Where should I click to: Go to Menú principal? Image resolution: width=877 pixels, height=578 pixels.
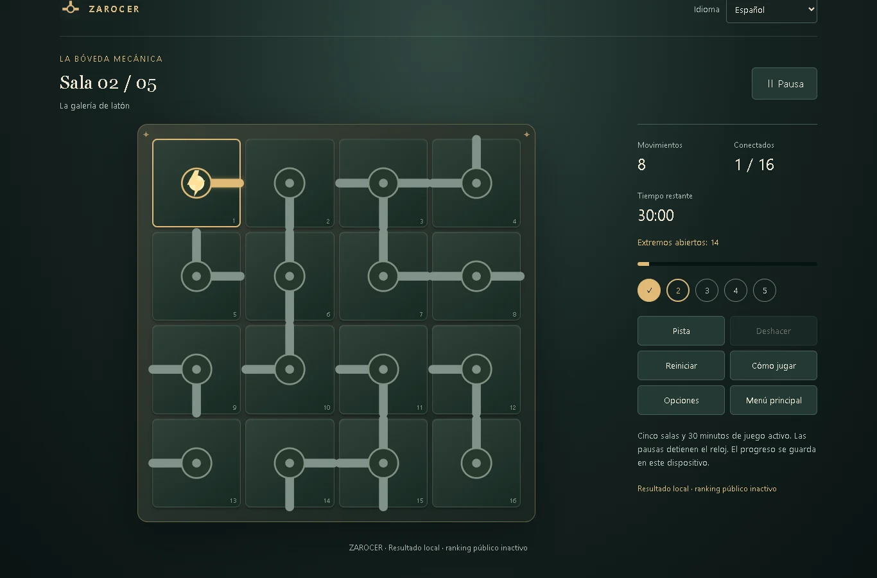tap(774, 400)
